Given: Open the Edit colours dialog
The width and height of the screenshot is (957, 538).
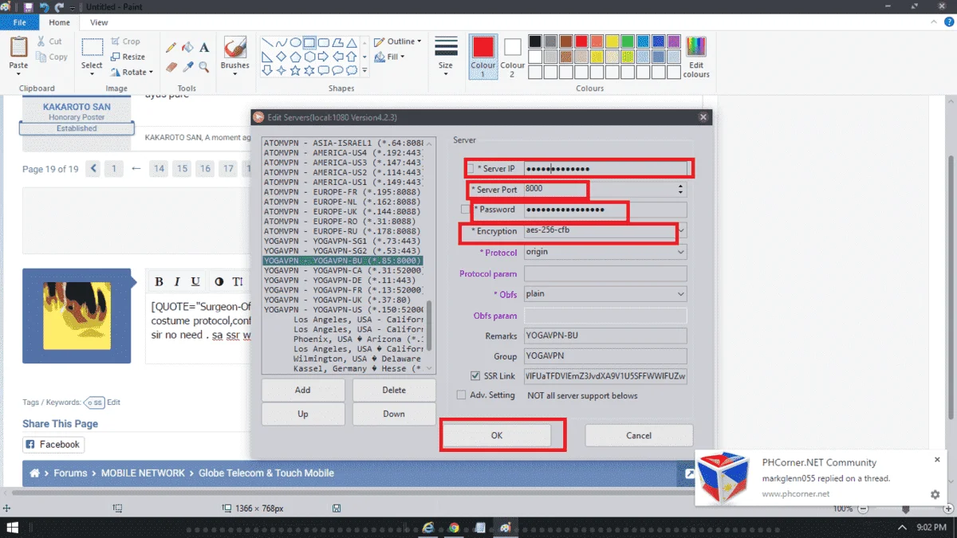Looking at the screenshot, I should 696,57.
